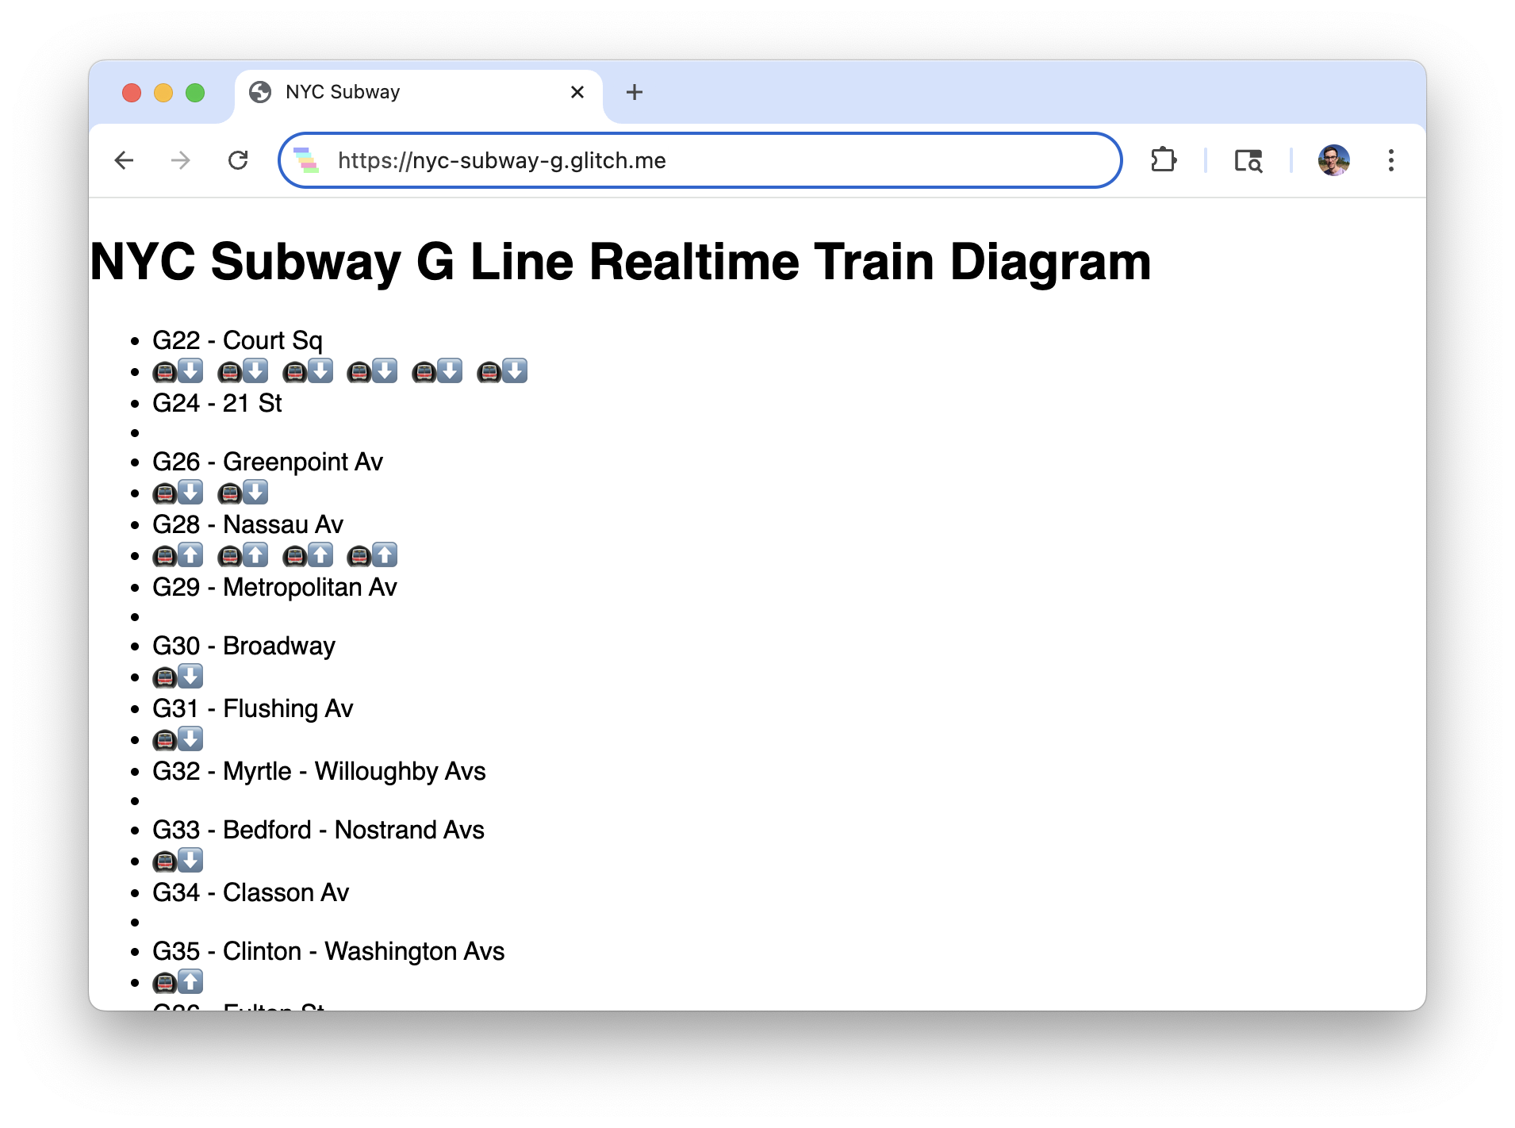Click the G24 - 21 St station text
Image resolution: width=1515 pixels, height=1128 pixels.
[x=217, y=403]
